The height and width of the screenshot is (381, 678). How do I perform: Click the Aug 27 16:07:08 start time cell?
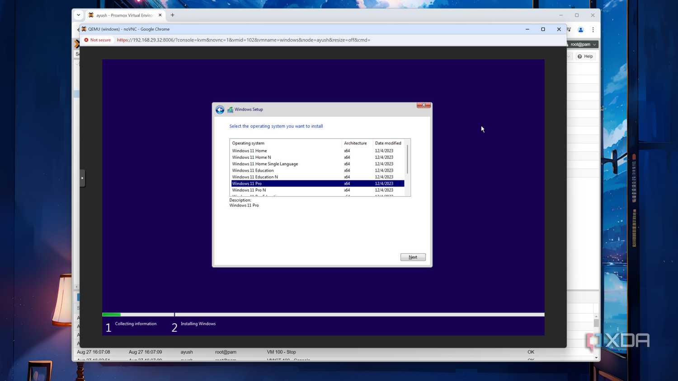(94, 352)
